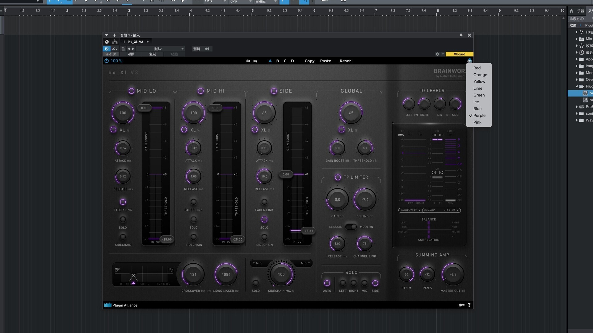Click the sidechain arrow icon beside 测链
The height and width of the screenshot is (333, 593).
pos(207,49)
